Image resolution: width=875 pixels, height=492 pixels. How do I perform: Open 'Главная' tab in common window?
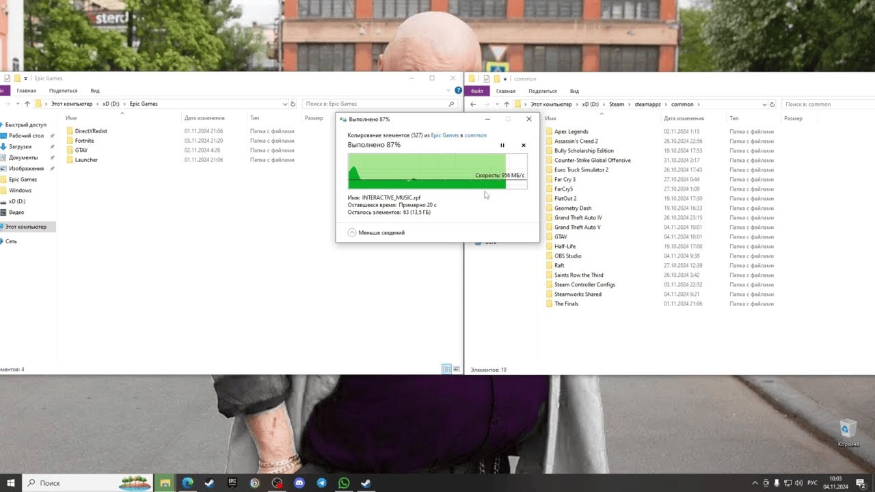coord(506,91)
